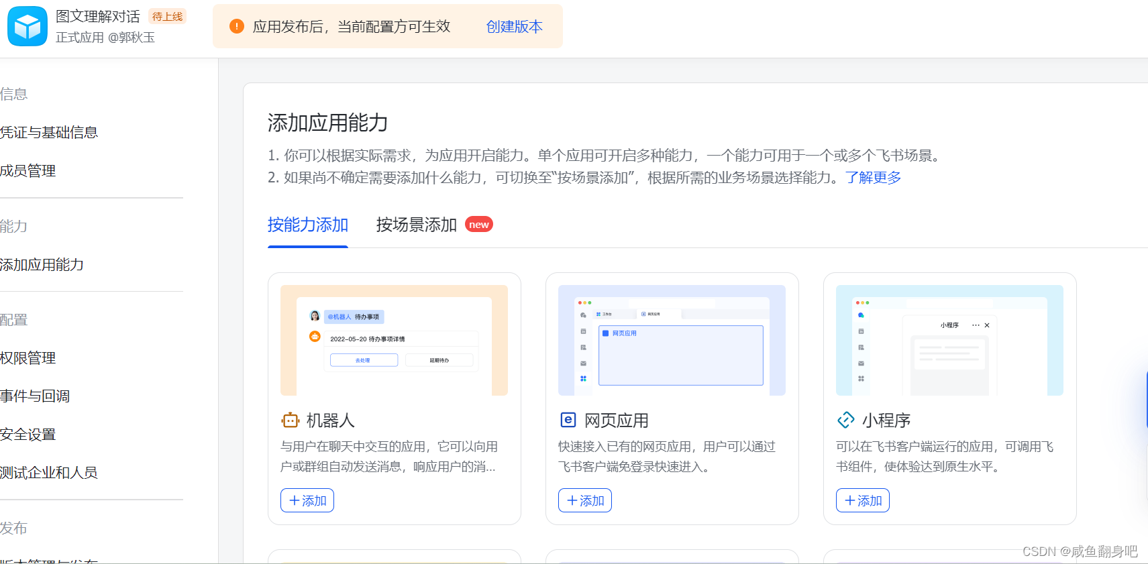1148x564 pixels.
Task: Click the 能力 section label in sidebar
Action: (x=14, y=226)
